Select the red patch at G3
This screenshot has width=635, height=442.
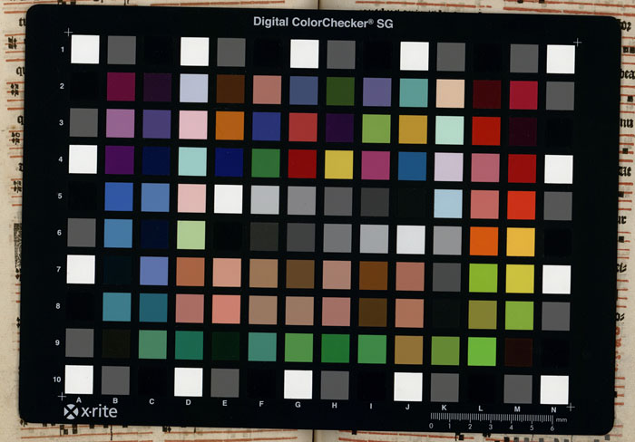click(303, 128)
